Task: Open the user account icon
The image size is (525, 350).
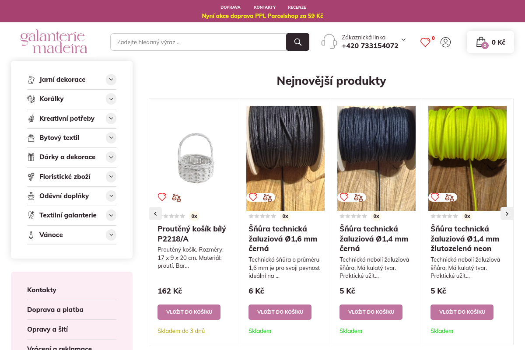Action: (445, 42)
